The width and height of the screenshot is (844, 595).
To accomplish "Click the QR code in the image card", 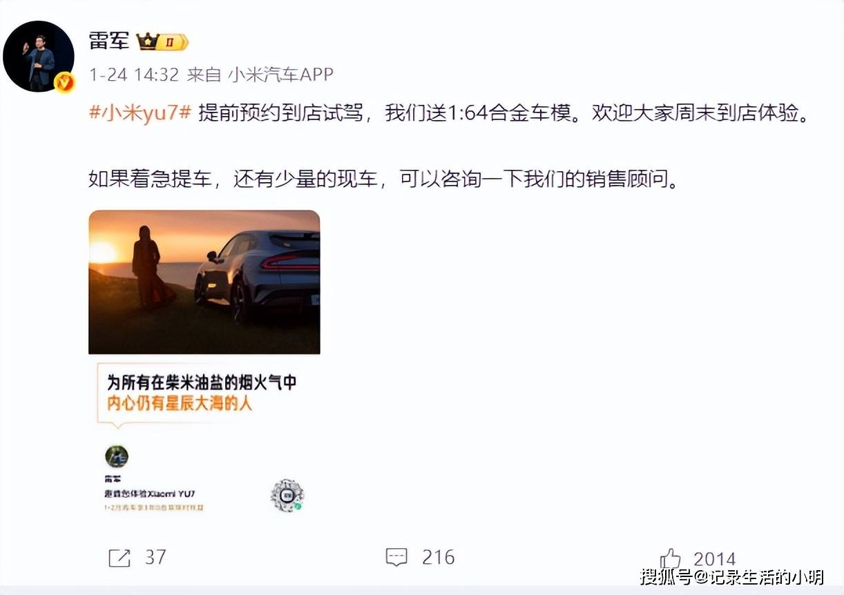I will coord(287,495).
